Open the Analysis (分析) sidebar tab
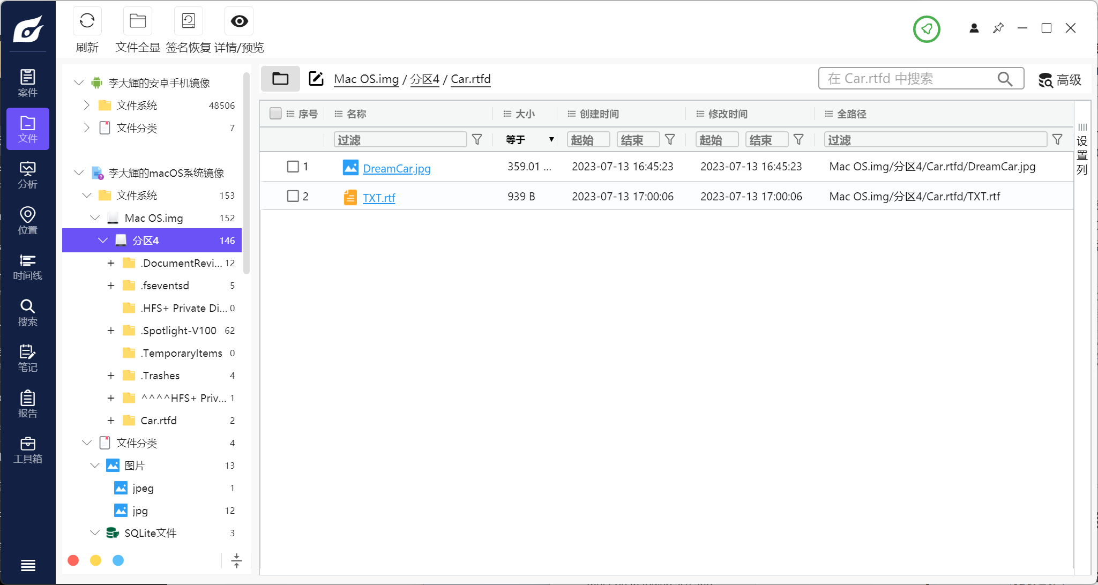Viewport: 1098px width, 585px height. (x=28, y=175)
